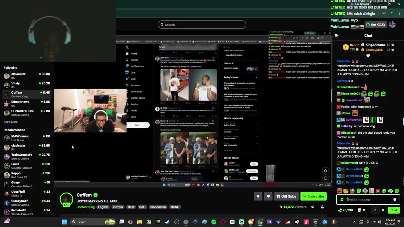404x227 pixels.
Task: Follow Cuffem using the heart icon
Action: pos(268,196)
